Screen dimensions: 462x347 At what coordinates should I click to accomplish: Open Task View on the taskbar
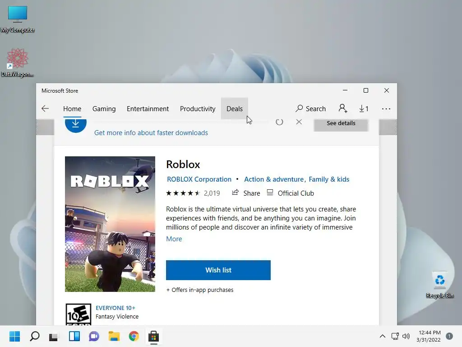(54, 336)
